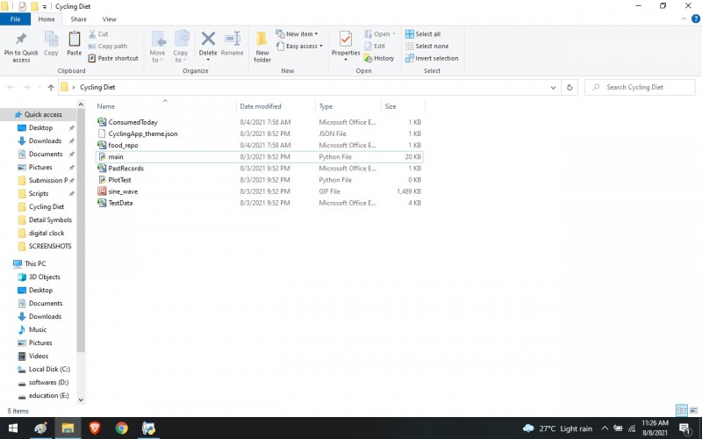This screenshot has height=439, width=702.
Task: Open Scripts pinned folder
Action: pyautogui.click(x=39, y=193)
